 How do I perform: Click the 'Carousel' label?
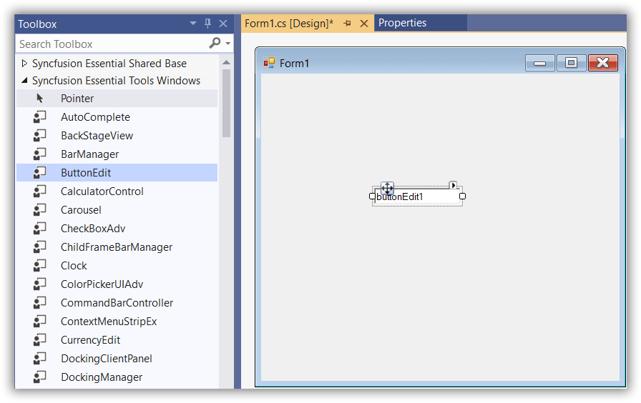coord(81,210)
